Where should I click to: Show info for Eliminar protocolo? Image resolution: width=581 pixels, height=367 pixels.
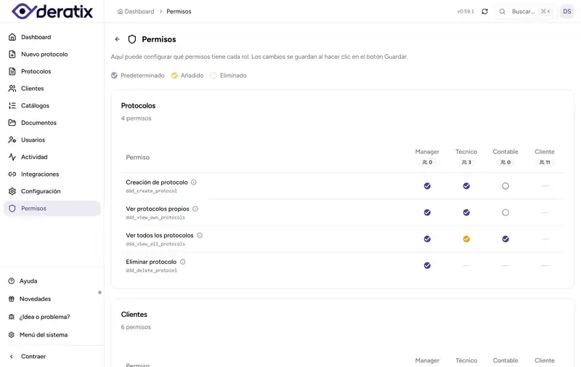pos(183,262)
